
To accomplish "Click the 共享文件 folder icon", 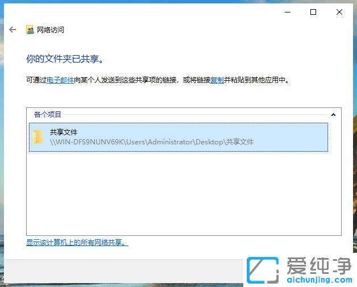I will pyautogui.click(x=38, y=137).
